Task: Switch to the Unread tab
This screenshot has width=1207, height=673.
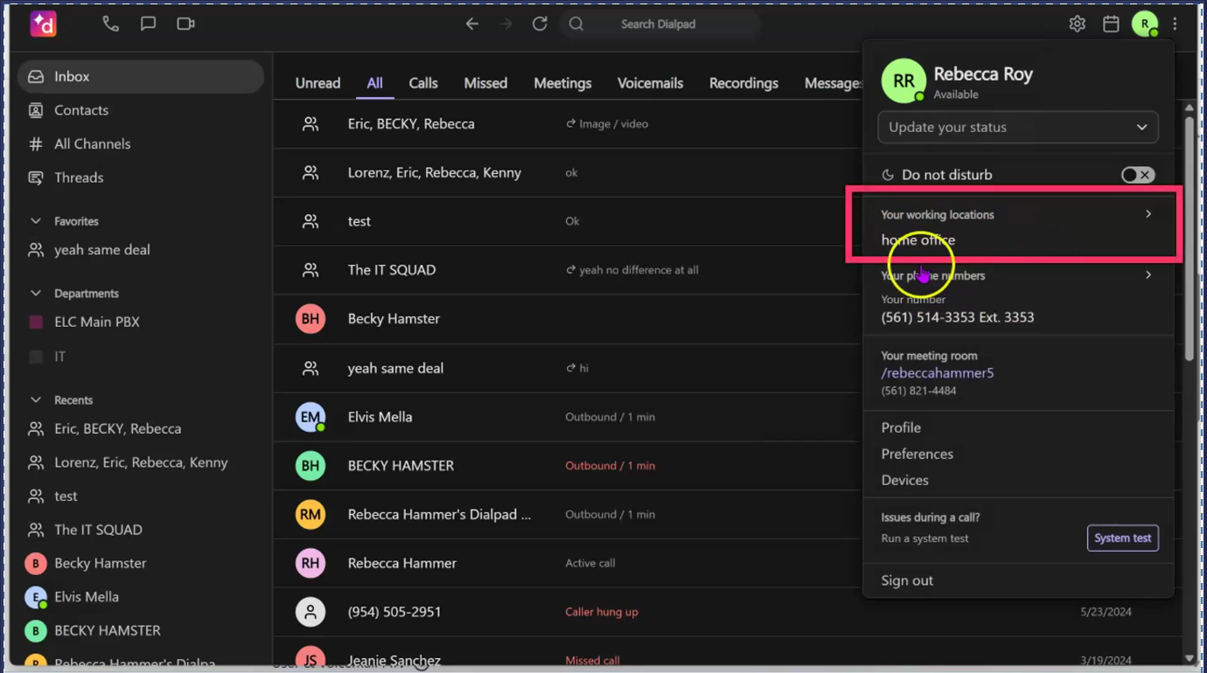Action: click(x=317, y=83)
